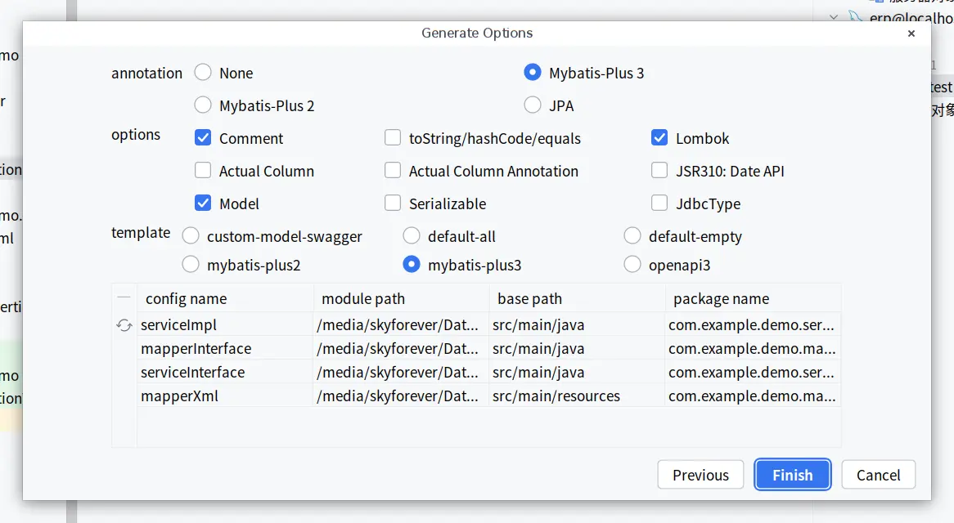The width and height of the screenshot is (954, 523).
Task: Click module path cell of serviceInterface row
Action: click(402, 373)
